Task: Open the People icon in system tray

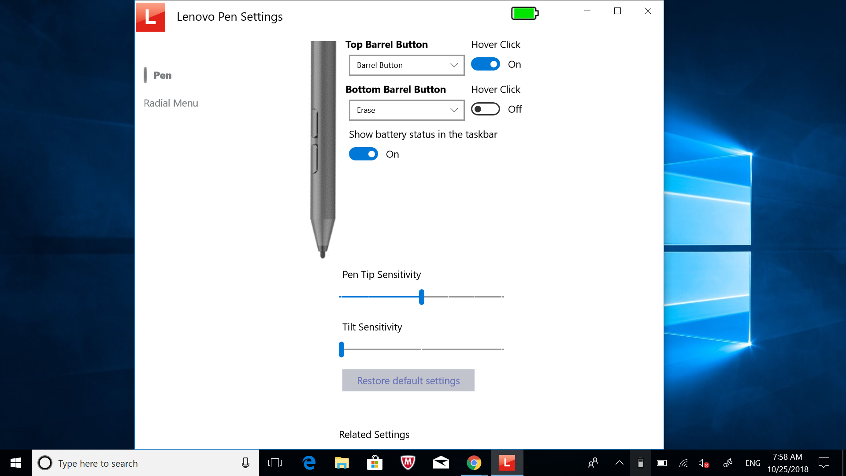Action: pyautogui.click(x=593, y=463)
